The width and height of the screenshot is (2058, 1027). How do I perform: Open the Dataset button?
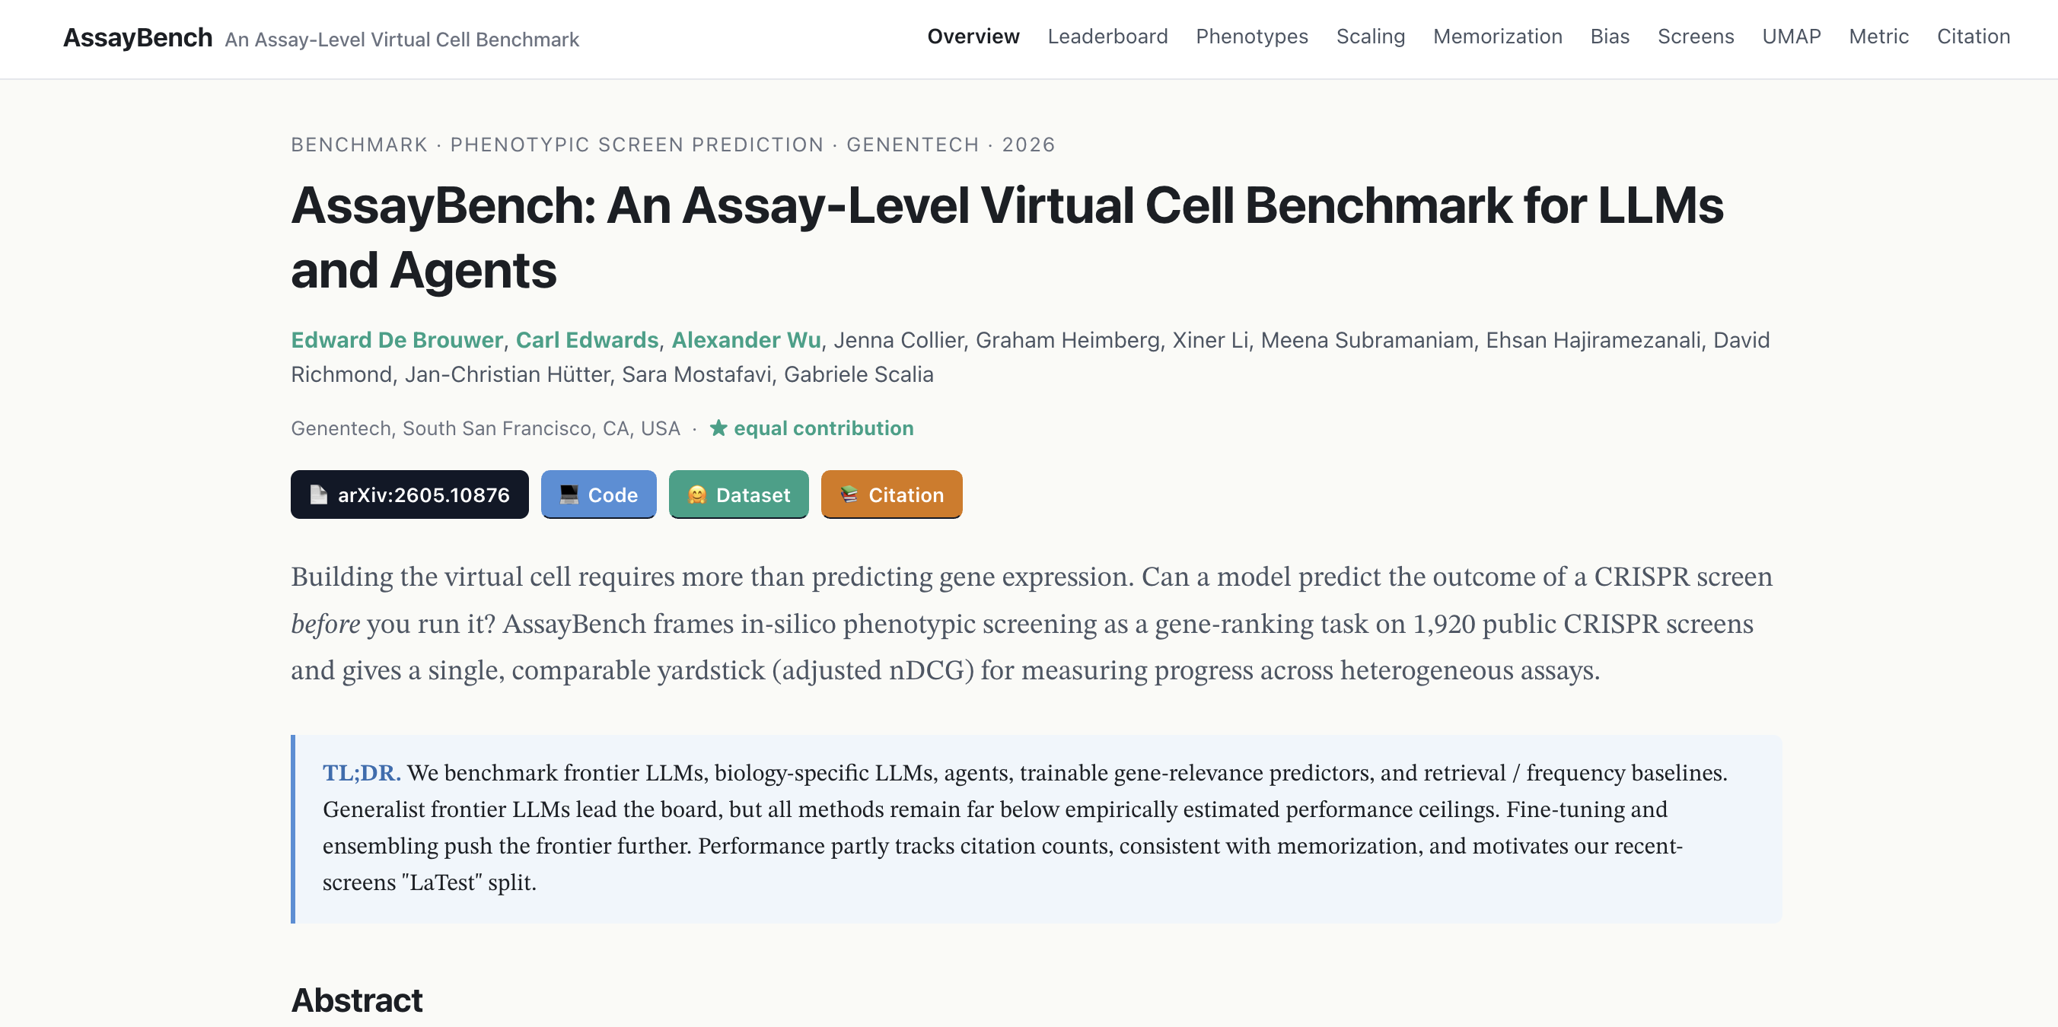pos(738,494)
